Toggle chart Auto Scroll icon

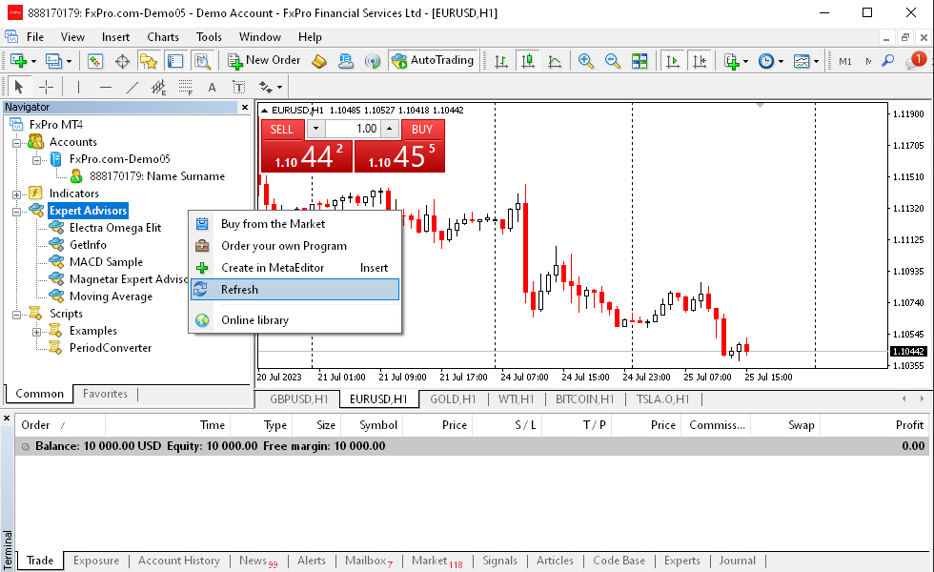tap(673, 61)
